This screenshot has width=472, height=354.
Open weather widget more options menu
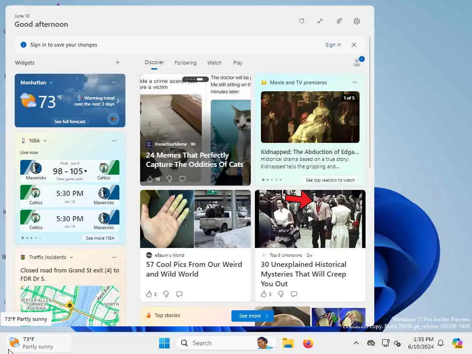pos(114,82)
